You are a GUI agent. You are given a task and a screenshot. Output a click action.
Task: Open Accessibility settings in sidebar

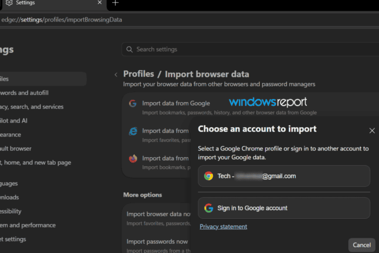pyautogui.click(x=11, y=211)
